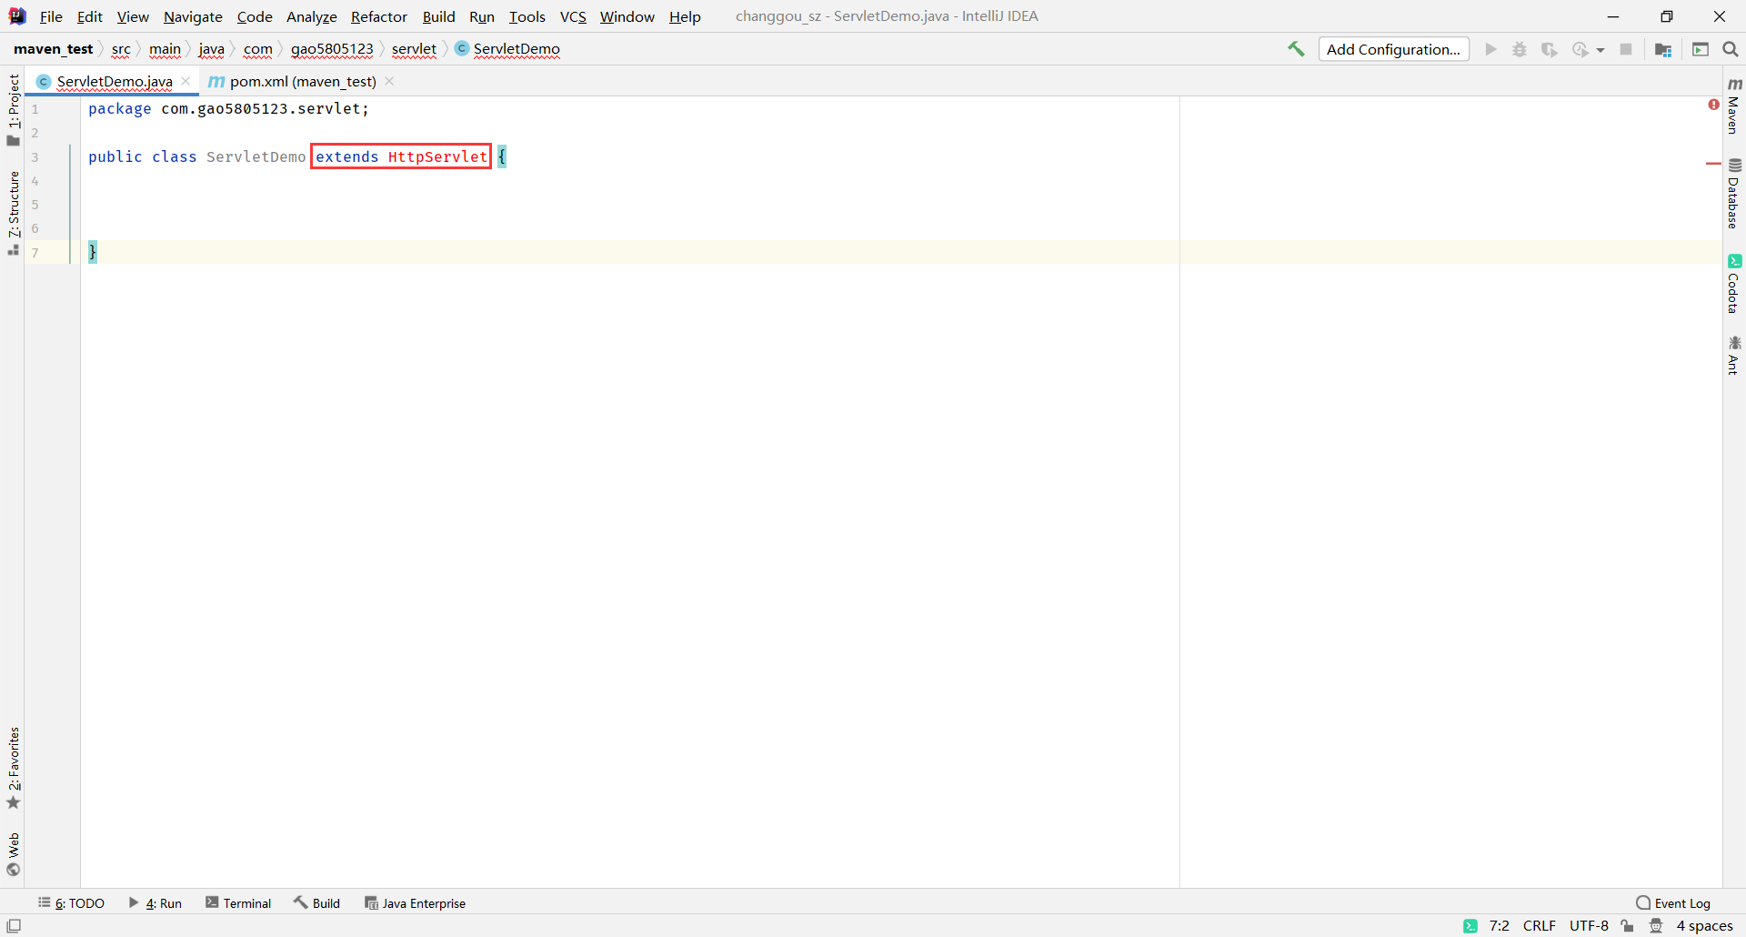Start the Debug bug icon

point(1520,49)
